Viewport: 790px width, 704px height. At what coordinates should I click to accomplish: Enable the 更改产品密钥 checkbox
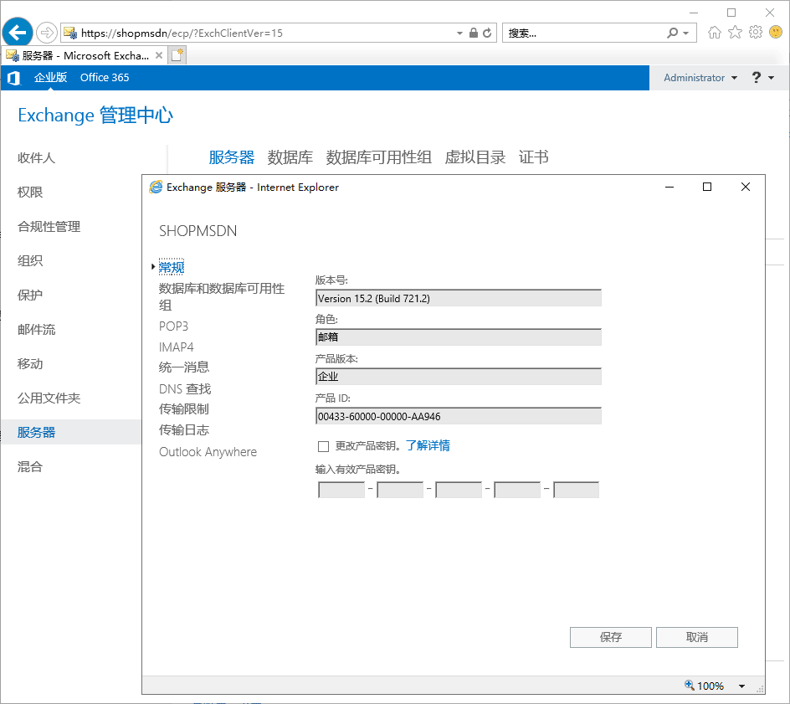[x=324, y=446]
